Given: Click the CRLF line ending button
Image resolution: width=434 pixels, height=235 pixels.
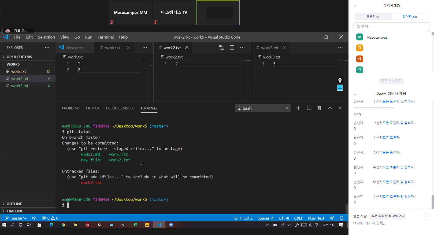Looking at the screenshot, I should tap(298, 218).
